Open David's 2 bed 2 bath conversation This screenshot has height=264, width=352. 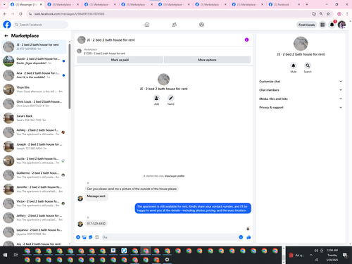(x=34, y=61)
